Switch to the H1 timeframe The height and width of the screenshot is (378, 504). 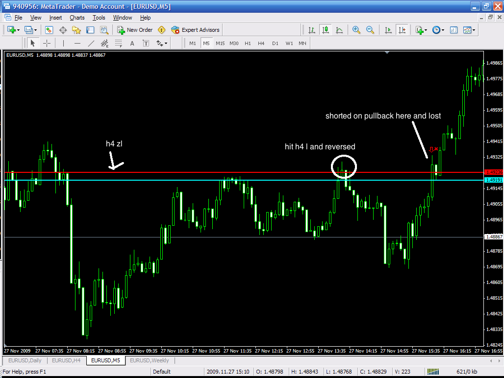(248, 43)
